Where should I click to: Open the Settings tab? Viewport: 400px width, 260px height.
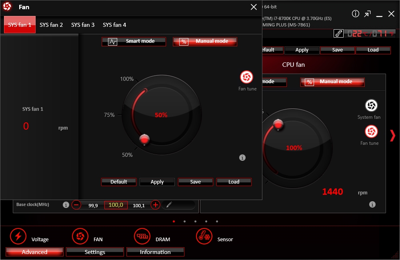pos(95,252)
